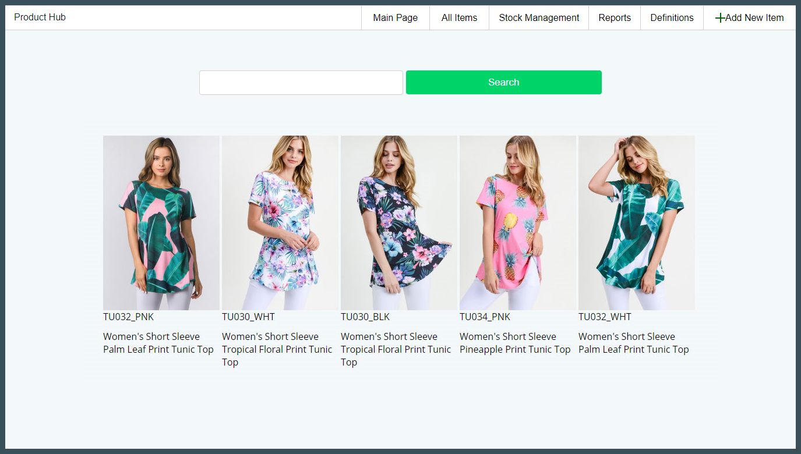Open the TU034_PNK pineapple tunic image
This screenshot has height=454, width=801.
(518, 223)
